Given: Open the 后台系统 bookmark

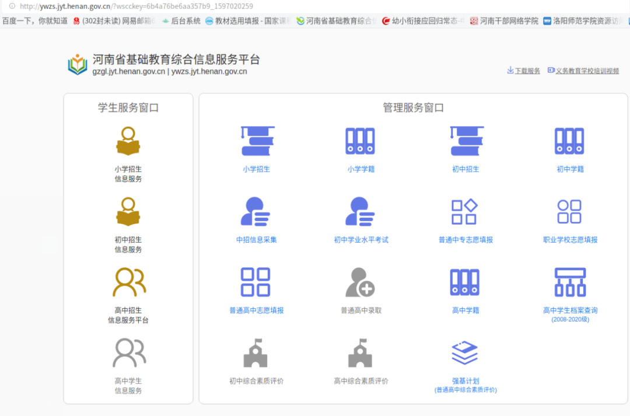Looking at the screenshot, I should [181, 21].
